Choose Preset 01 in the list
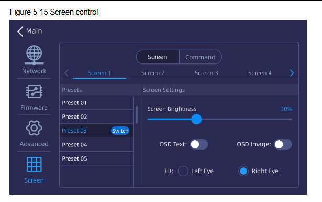 pos(96,103)
